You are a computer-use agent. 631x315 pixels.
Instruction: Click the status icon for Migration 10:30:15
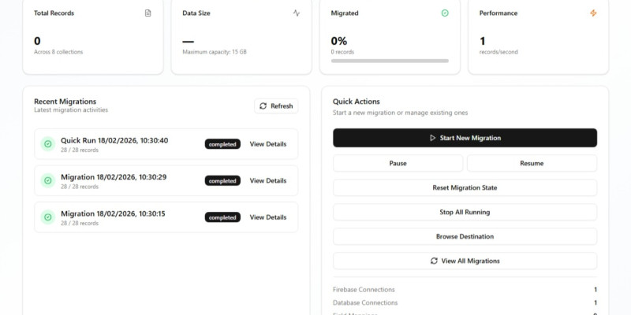(47, 217)
